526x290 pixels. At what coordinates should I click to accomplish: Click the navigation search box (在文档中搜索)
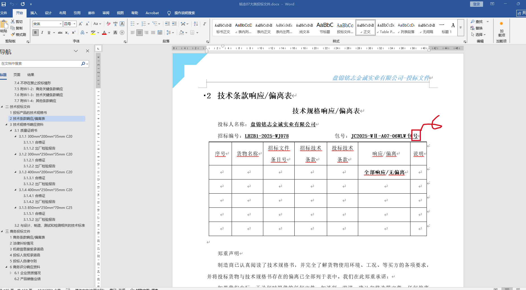[x=41, y=64]
